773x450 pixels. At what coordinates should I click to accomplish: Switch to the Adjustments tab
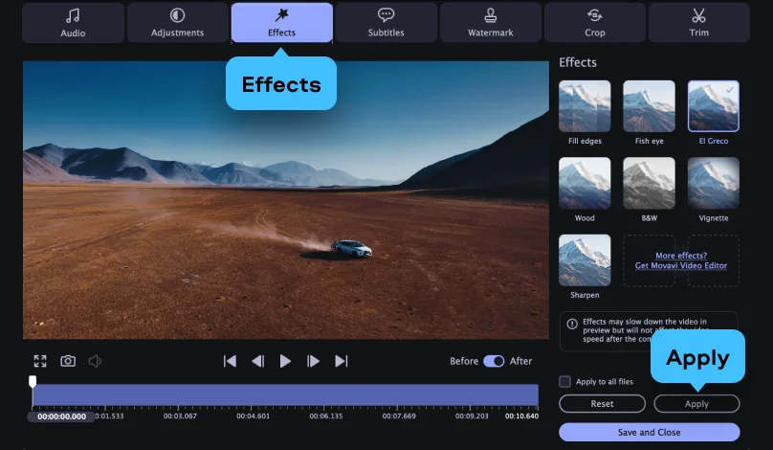tap(178, 23)
